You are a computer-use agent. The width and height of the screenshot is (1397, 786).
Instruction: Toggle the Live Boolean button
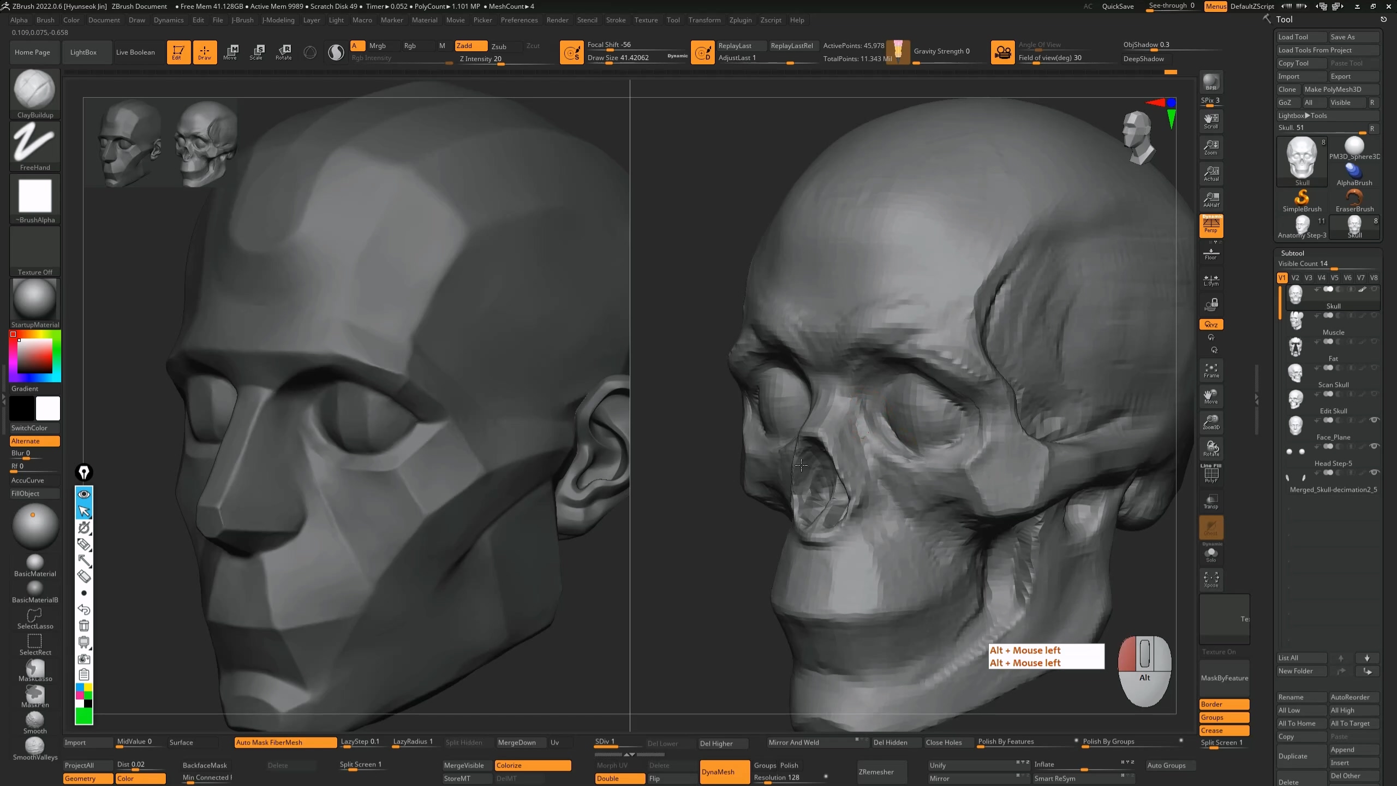(x=135, y=52)
